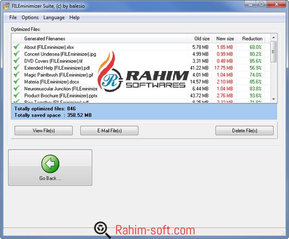The height and width of the screenshot is (239, 289).
Task: Click Totally saved space 358.52 MB text
Action: [x=53, y=115]
